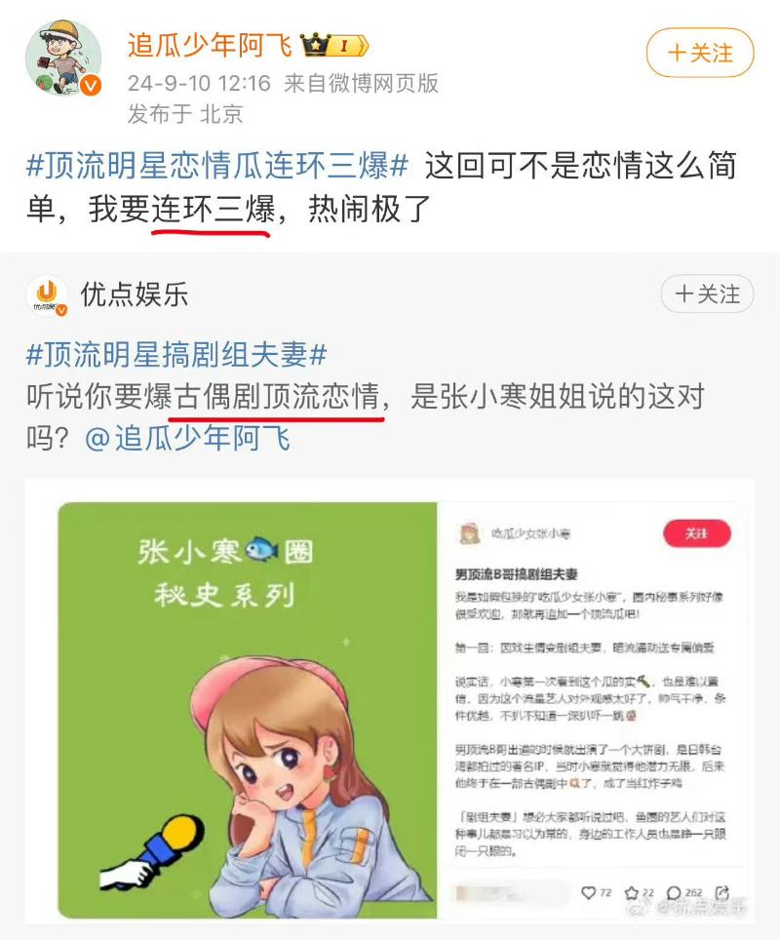This screenshot has height=940, width=780.
Task: Click username 追瓜少年阿飞
Action: point(210,45)
